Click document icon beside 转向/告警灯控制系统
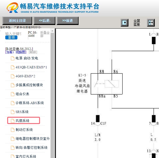The image size is (159, 158). tap(13, 148)
